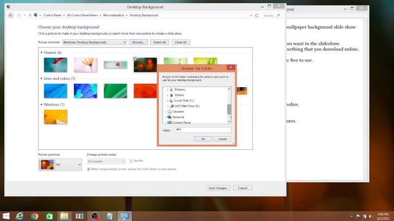Click OK in Browse For Folder dialog
Viewport: 394px width, 221px height.
pyautogui.click(x=203, y=139)
